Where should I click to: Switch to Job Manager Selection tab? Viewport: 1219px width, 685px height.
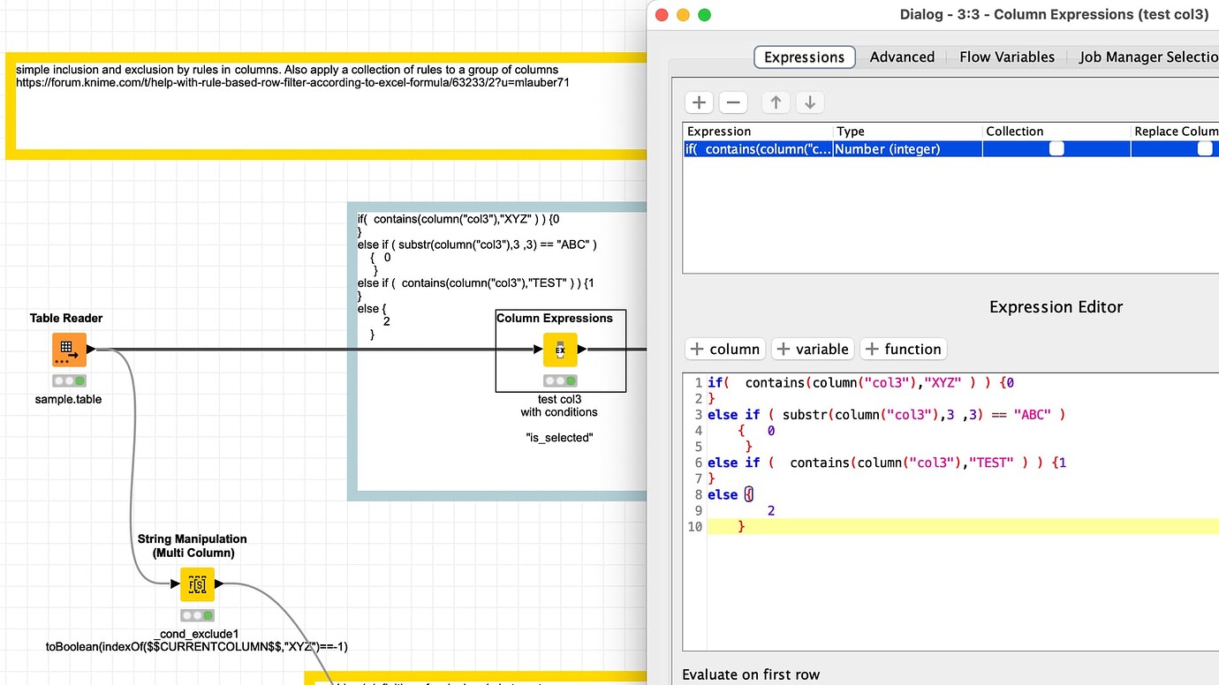tap(1148, 56)
